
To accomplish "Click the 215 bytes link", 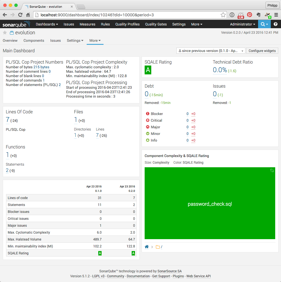I will [41, 67].
